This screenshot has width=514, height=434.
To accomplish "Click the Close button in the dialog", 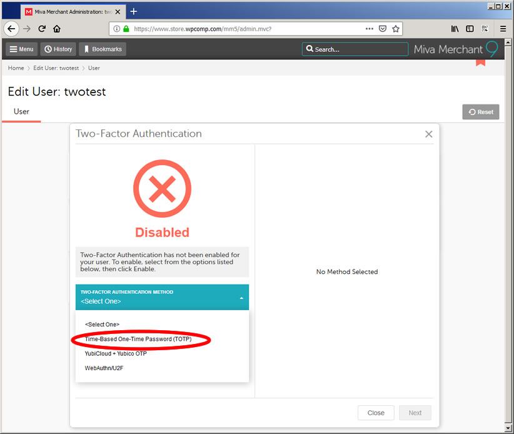I will [376, 413].
